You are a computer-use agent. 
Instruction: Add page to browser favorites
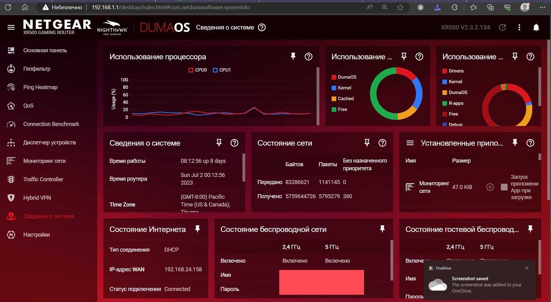click(400, 7)
